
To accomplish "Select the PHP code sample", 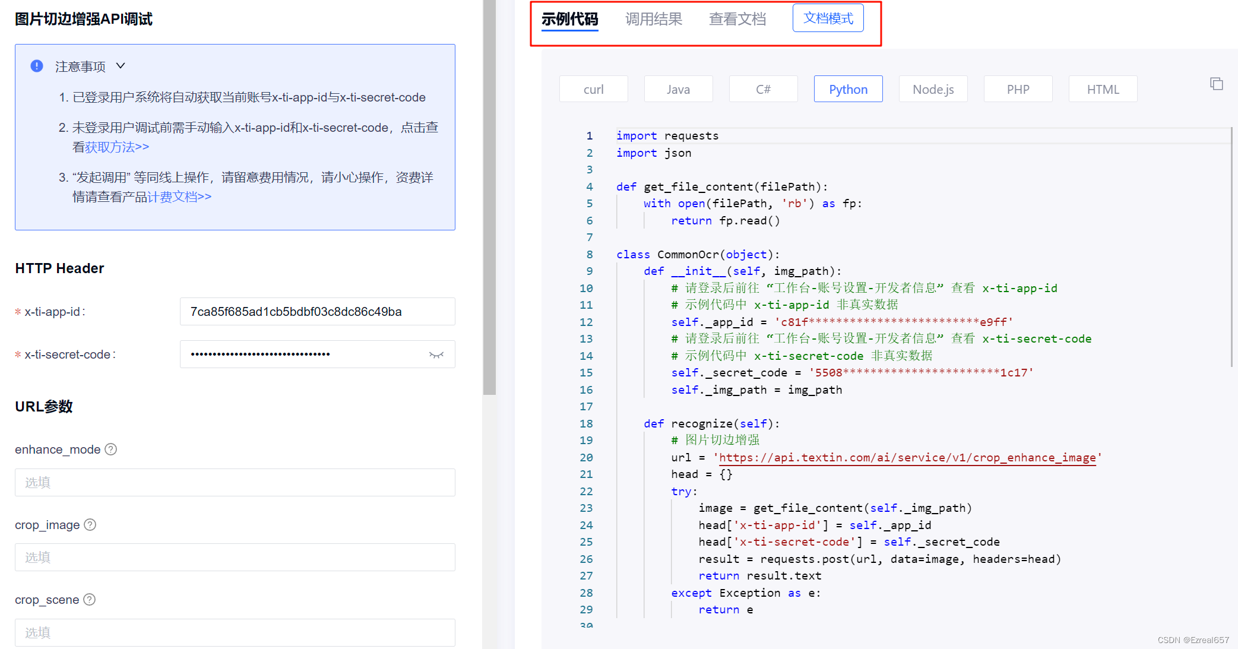I will point(1018,88).
